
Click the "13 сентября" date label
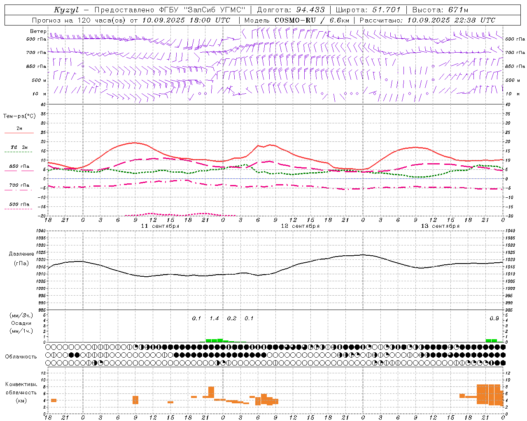pyautogui.click(x=440, y=226)
